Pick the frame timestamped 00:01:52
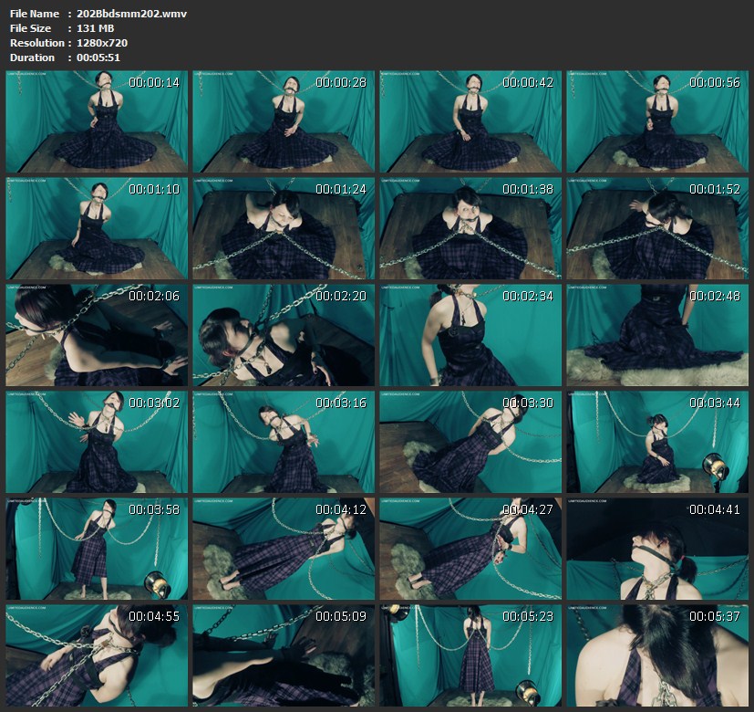 [x=657, y=228]
